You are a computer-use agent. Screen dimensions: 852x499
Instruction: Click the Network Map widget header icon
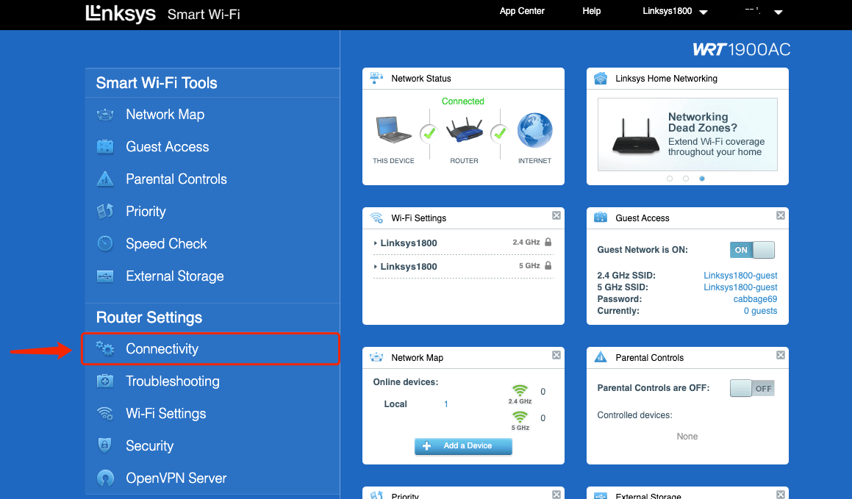click(376, 357)
